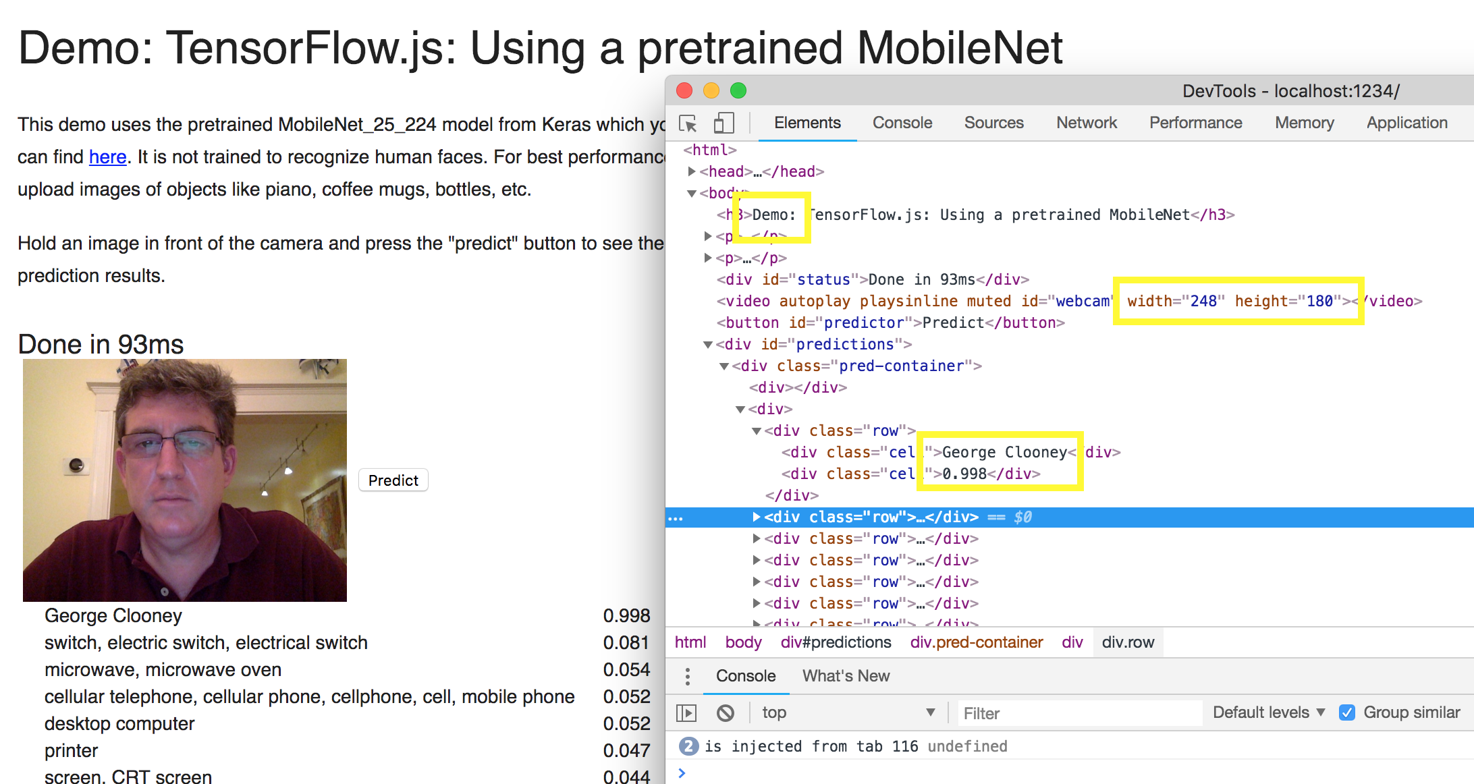Screen dimensions: 1474x784
Task: Open the Sources tab
Action: [x=993, y=123]
